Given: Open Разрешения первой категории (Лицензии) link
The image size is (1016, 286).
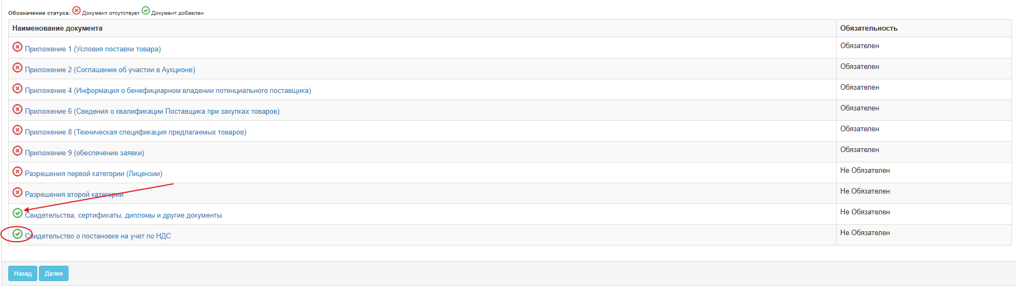Looking at the screenshot, I should 93,174.
